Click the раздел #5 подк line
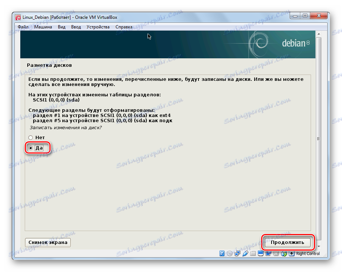 click(103, 121)
